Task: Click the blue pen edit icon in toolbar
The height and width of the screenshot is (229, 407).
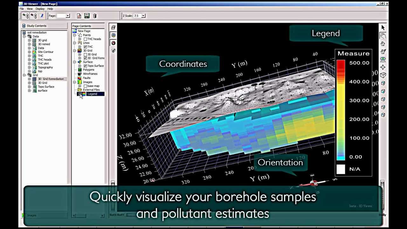Action: coord(42,16)
